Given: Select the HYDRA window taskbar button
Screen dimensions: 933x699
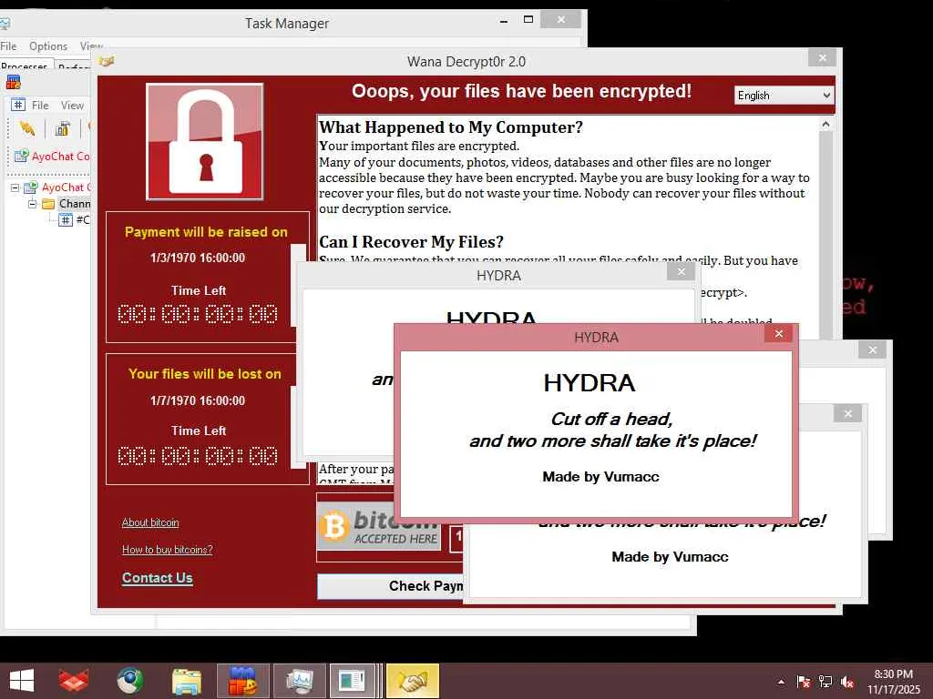Looking at the screenshot, I should tap(353, 681).
